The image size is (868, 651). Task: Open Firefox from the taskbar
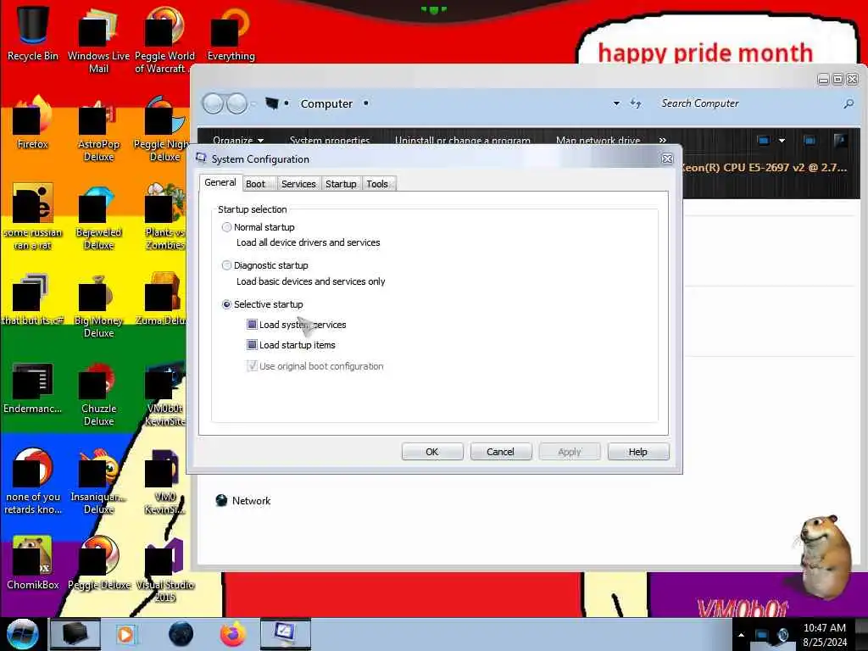233,634
